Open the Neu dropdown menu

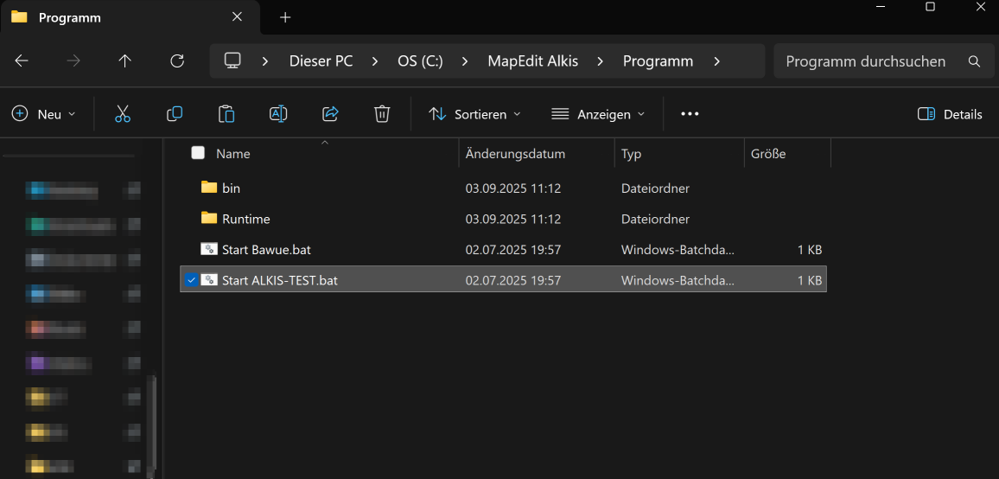[44, 114]
